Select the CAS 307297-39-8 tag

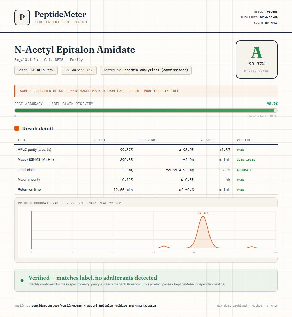click(x=79, y=70)
